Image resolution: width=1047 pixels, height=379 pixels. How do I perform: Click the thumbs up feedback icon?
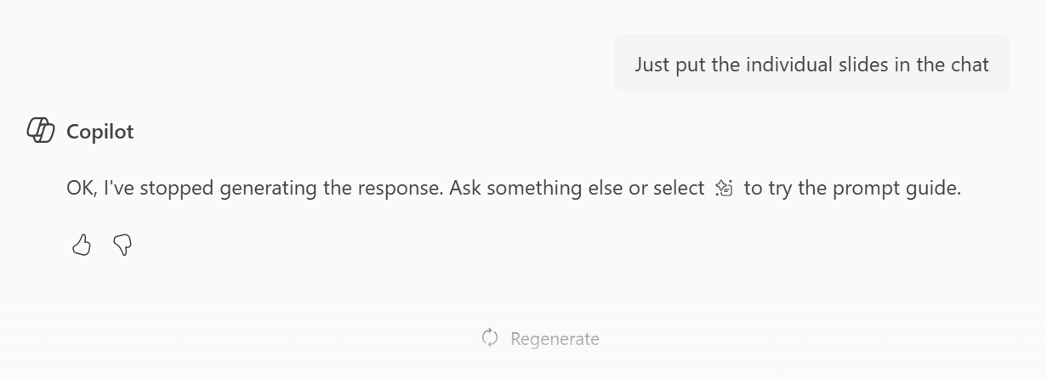[x=82, y=246]
